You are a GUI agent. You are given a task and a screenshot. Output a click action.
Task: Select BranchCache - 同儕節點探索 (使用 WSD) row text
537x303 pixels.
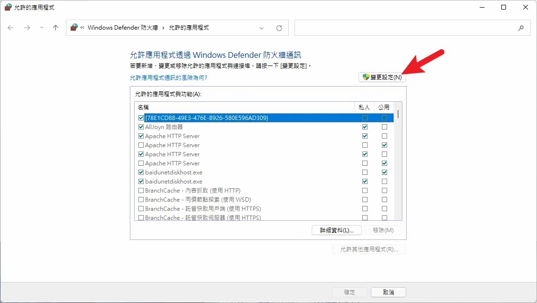point(198,199)
